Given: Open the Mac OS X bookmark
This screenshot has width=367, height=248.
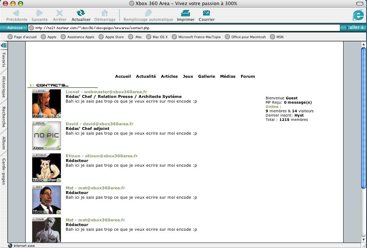Looking at the screenshot, I should pos(157,37).
